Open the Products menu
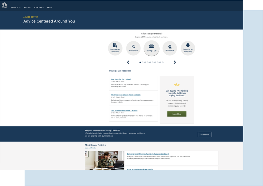 pos(16,8)
